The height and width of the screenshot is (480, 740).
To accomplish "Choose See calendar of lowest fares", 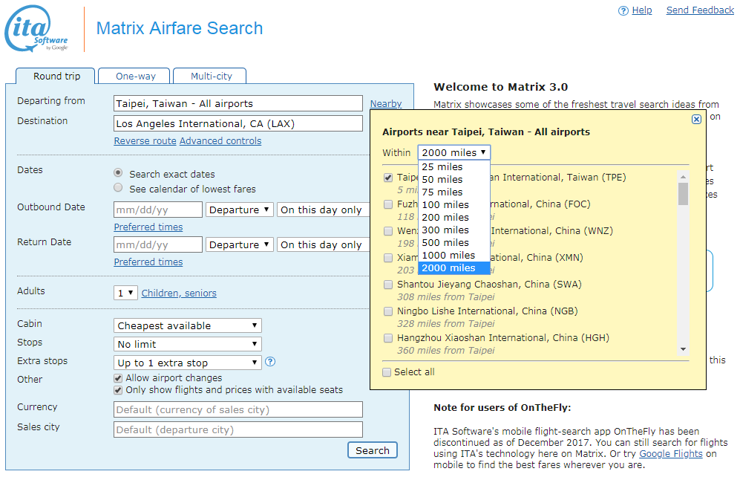I will pyautogui.click(x=118, y=187).
